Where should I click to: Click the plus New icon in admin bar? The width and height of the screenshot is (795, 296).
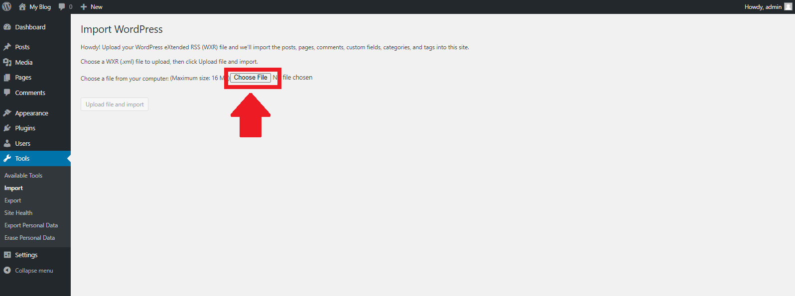tap(84, 7)
